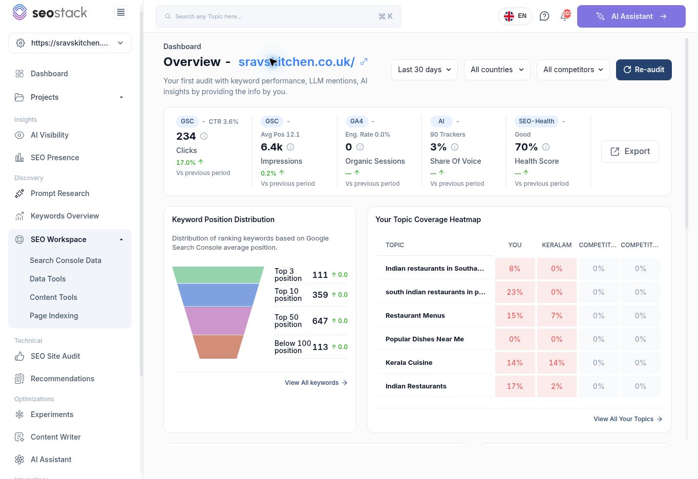Click the SEO Workspace lifebuoy icon

coord(19,239)
